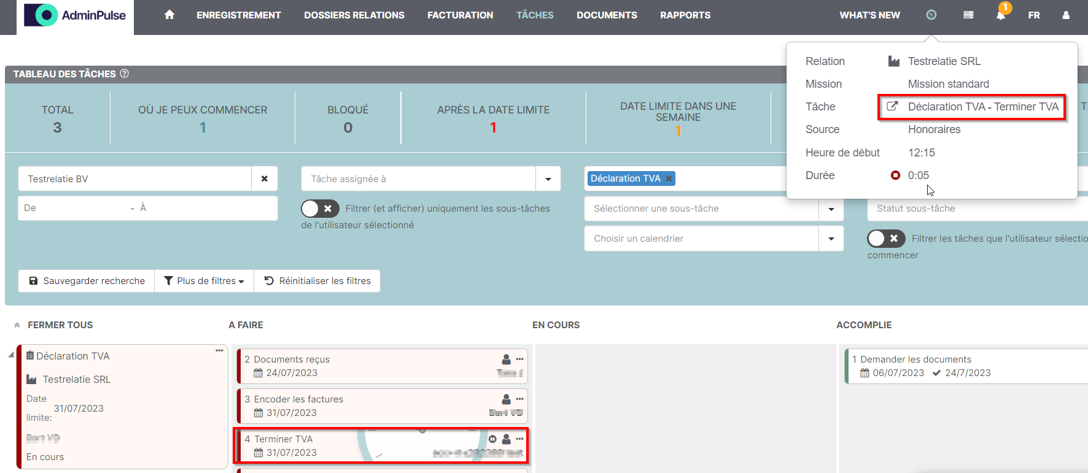Expand the Tâche assignée à dropdown
Image resolution: width=1088 pixels, height=473 pixels.
point(548,179)
